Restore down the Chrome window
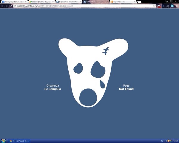Image resolution: width=179 pixels, height=143 pixels. (x=171, y=1)
